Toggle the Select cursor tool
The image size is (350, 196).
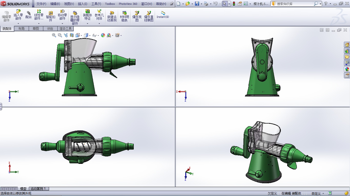click(225, 4)
